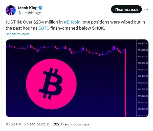The height and width of the screenshot is (131, 153).
Task: Open the @JacobKinge handle link
Action: pyautogui.click(x=29, y=13)
